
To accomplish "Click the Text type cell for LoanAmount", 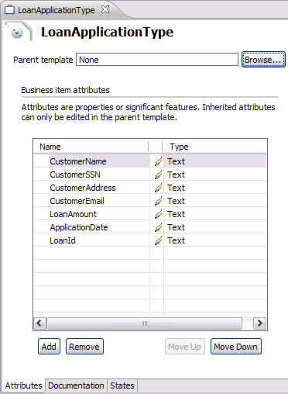I will (214, 214).
